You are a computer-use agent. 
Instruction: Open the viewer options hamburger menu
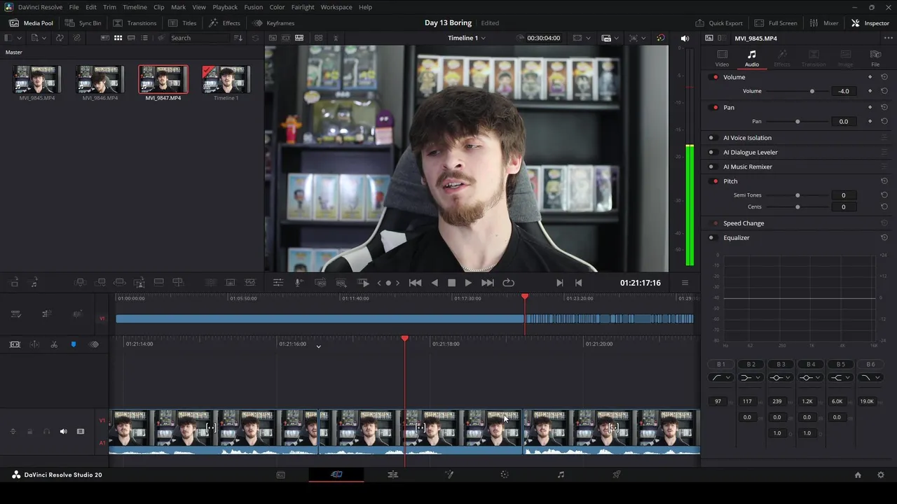pyautogui.click(x=685, y=283)
